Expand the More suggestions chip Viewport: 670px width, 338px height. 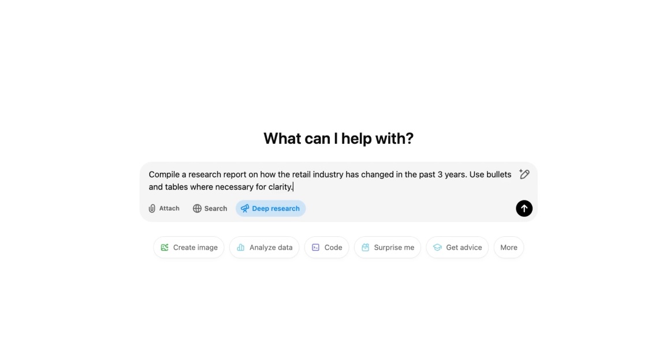coord(508,247)
